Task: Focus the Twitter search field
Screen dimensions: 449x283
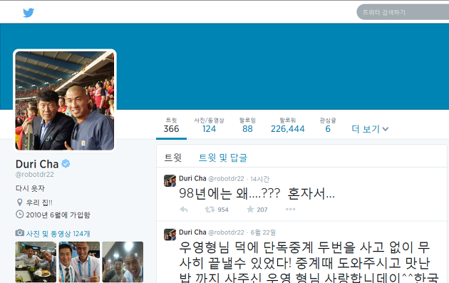Action: [x=403, y=12]
